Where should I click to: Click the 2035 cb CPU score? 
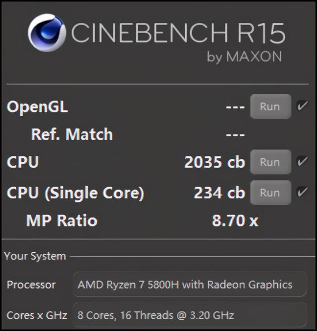(214, 162)
